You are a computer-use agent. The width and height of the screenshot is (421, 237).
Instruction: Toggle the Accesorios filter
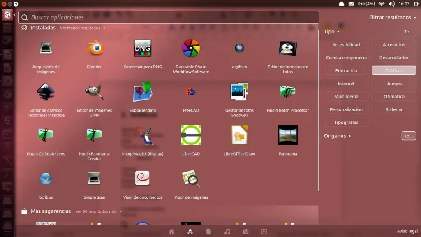394,44
